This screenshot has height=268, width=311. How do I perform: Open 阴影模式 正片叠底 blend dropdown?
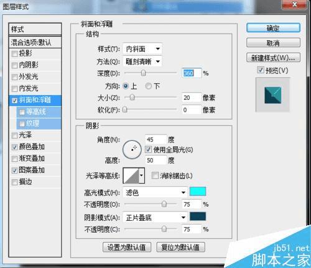click(155, 217)
